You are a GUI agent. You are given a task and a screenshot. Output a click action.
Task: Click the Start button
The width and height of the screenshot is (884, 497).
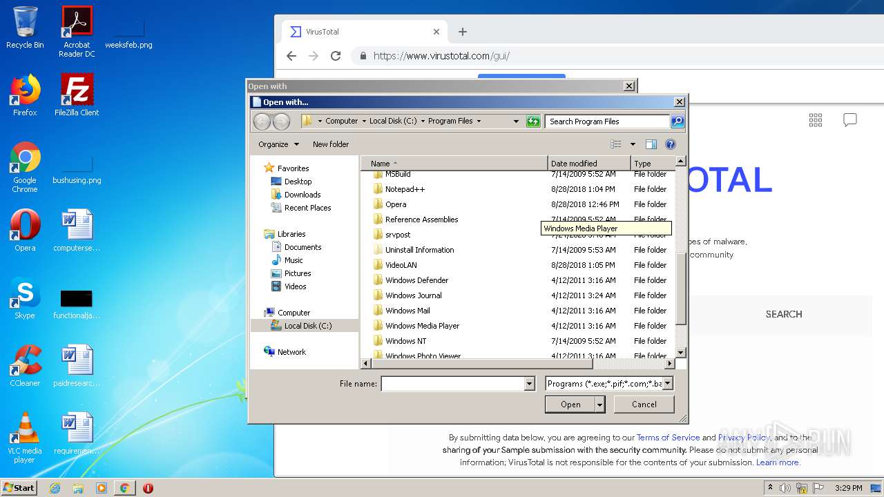[19, 488]
